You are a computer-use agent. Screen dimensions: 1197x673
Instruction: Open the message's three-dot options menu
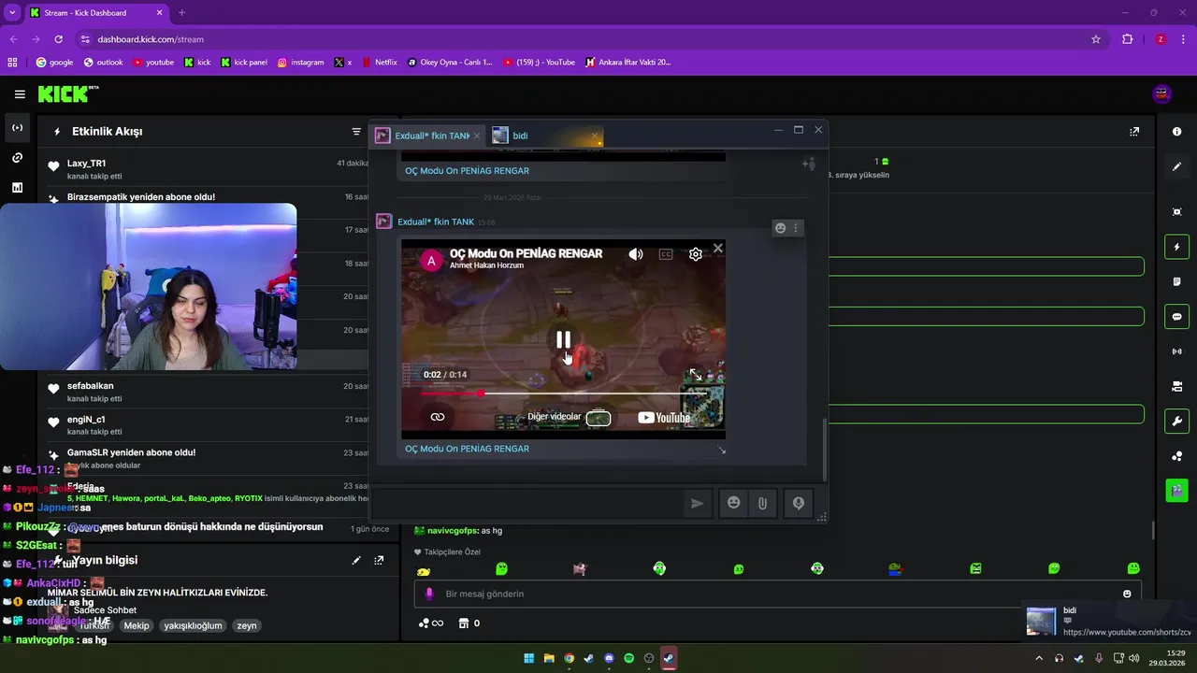(x=796, y=228)
